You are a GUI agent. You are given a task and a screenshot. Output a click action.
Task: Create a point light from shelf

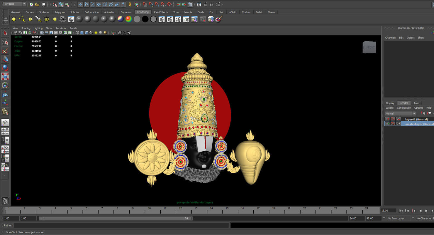14,19
